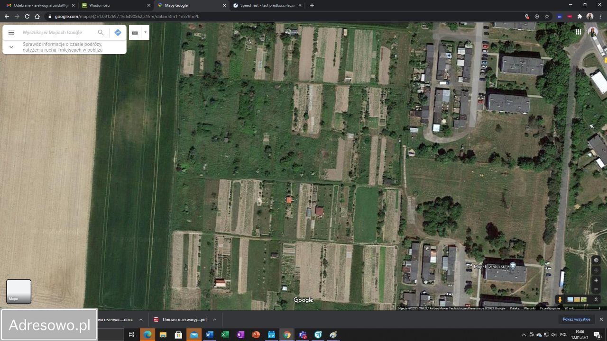Click the Wyszukaj w Mapach Google field

point(57,33)
